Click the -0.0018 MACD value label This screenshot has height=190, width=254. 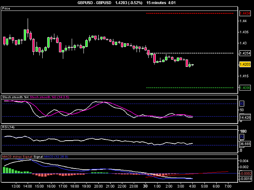click(245, 179)
